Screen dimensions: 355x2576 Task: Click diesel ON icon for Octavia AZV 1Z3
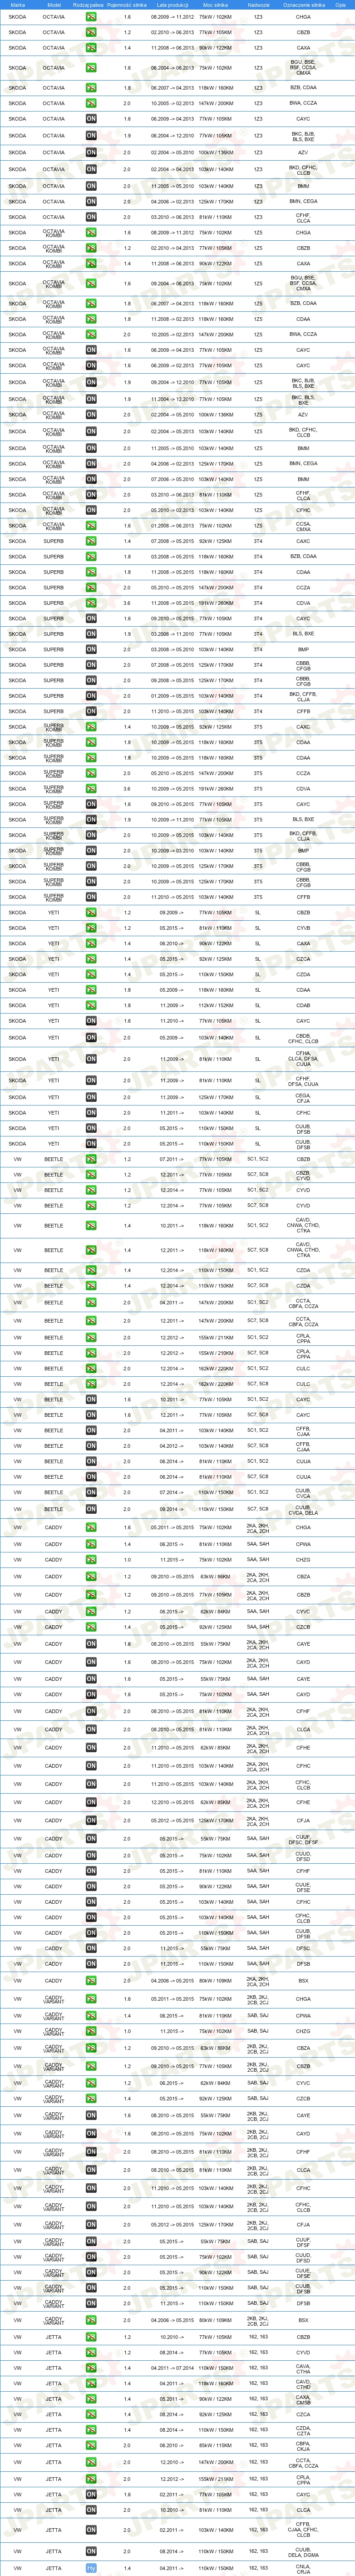click(x=91, y=153)
